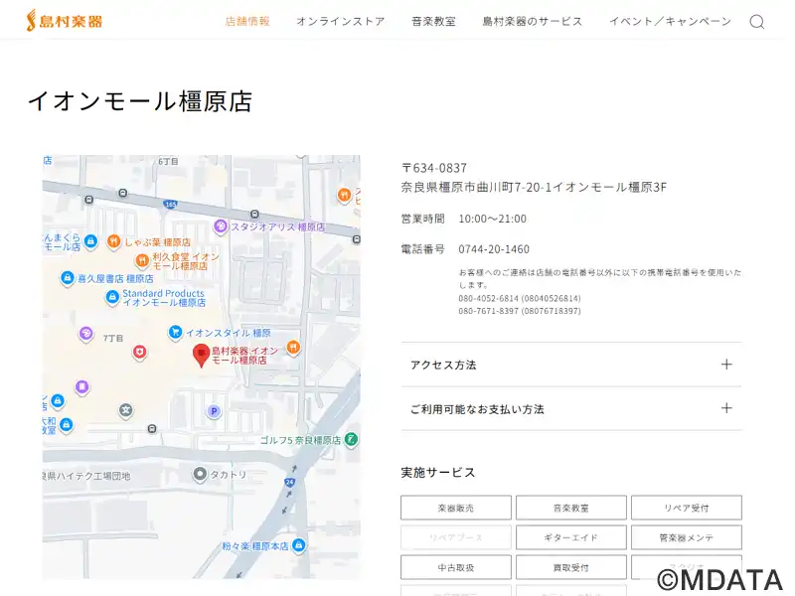Click the しゃぶ葉 橿原店 restaurant marker

coord(114,241)
